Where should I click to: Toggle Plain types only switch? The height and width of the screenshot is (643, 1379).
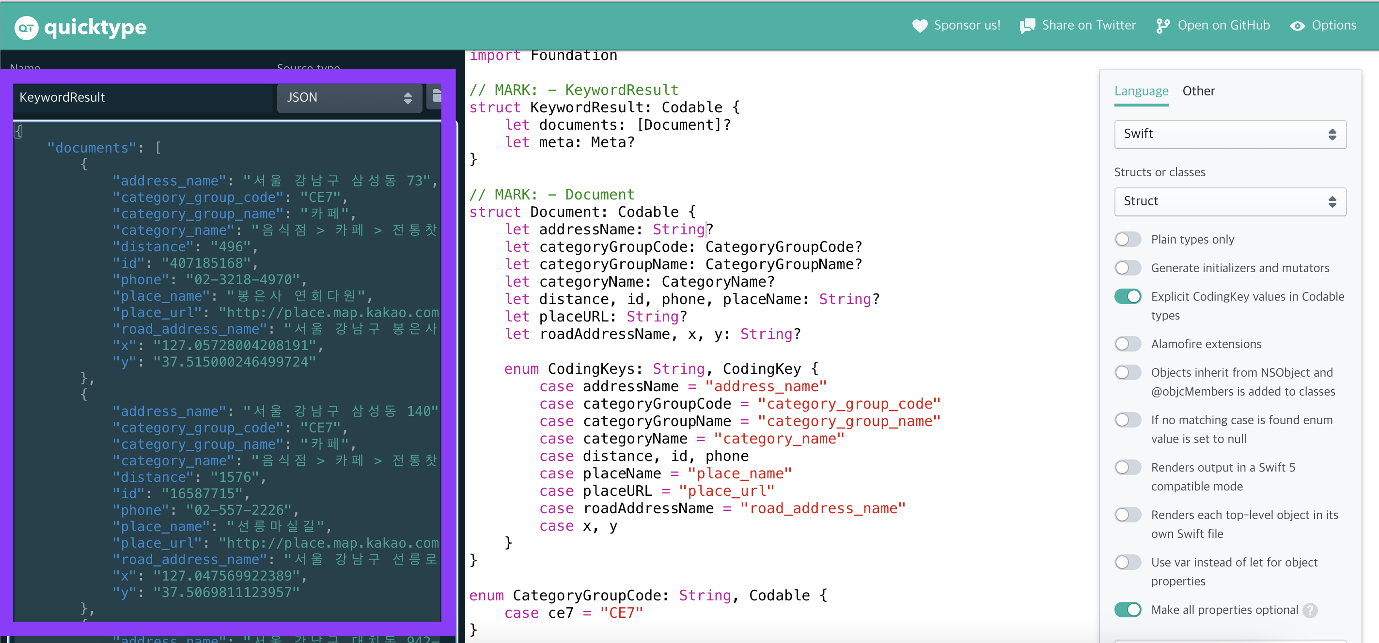1128,239
